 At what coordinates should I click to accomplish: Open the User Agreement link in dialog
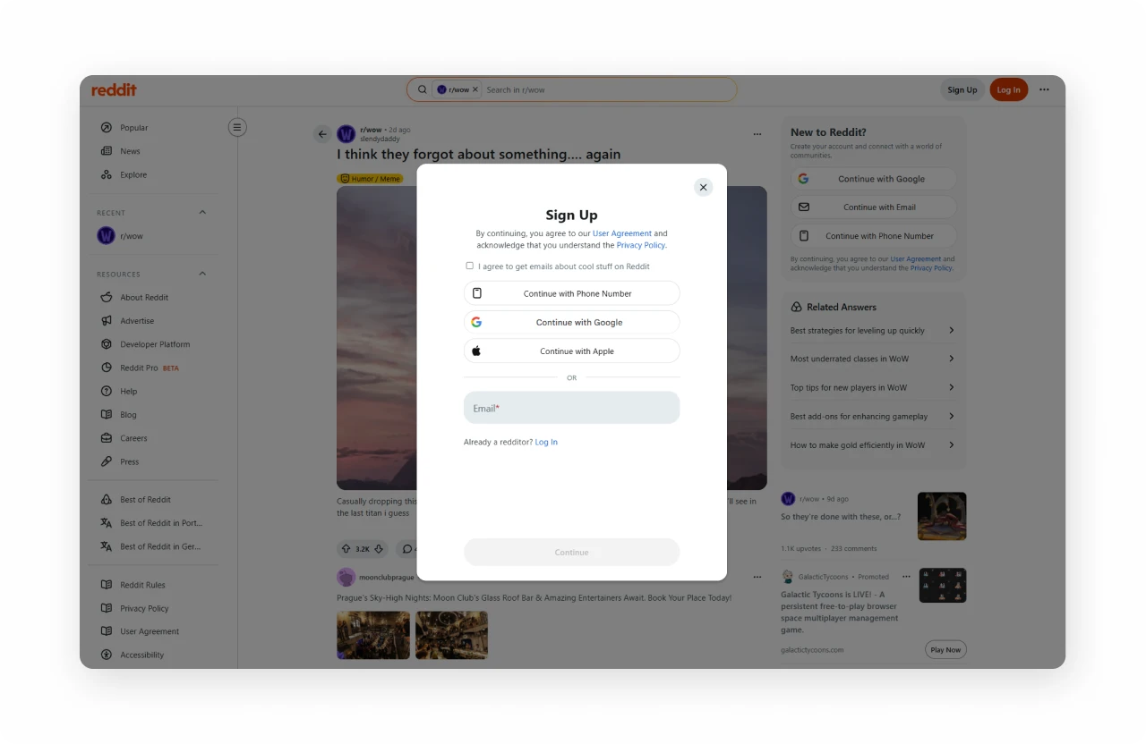[x=622, y=233]
